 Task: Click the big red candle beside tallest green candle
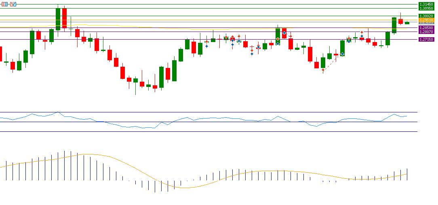click(x=64, y=18)
